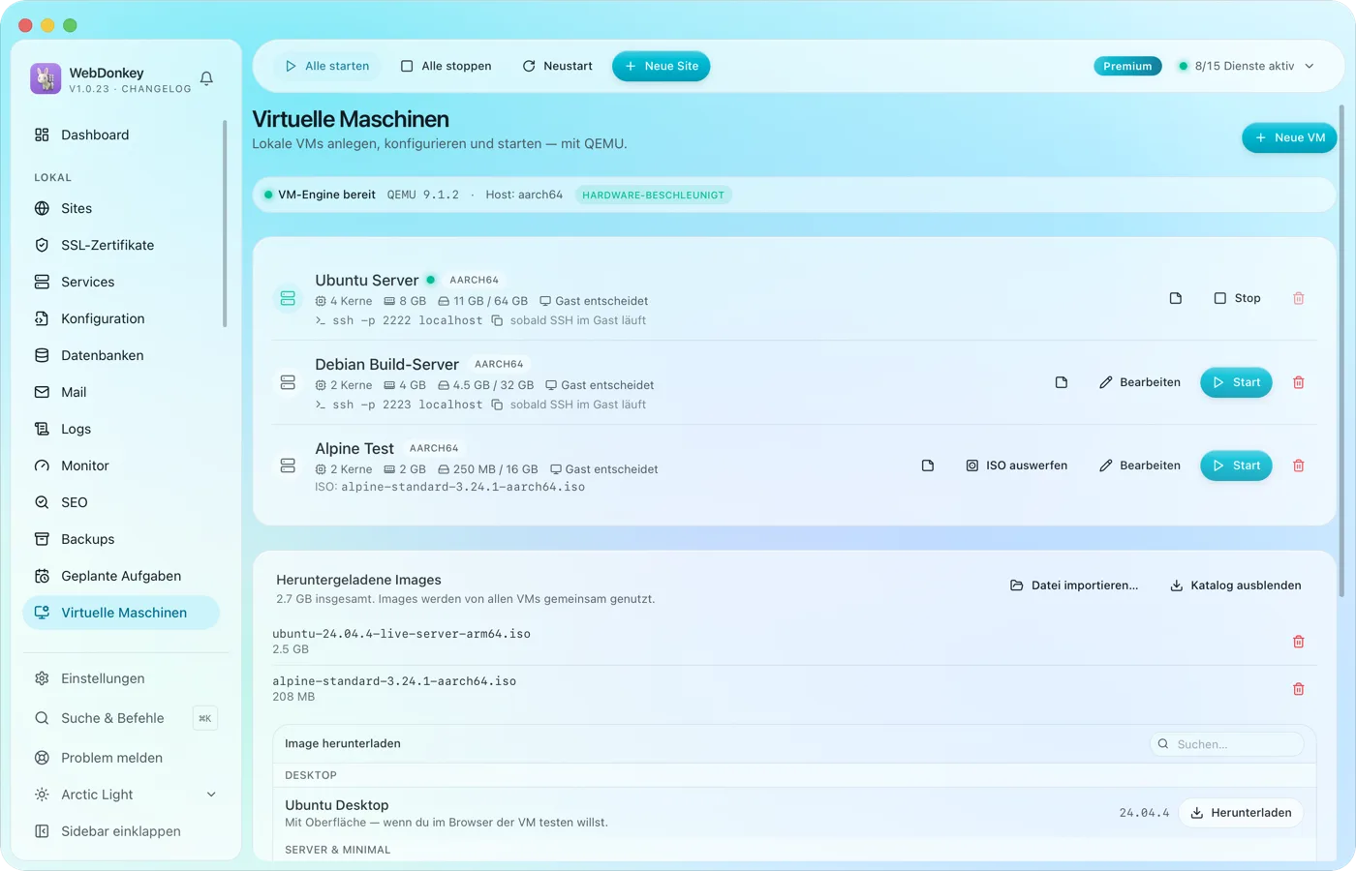This screenshot has height=871, width=1356.
Task: Click Alle starten in toolbar
Action: [x=327, y=66]
